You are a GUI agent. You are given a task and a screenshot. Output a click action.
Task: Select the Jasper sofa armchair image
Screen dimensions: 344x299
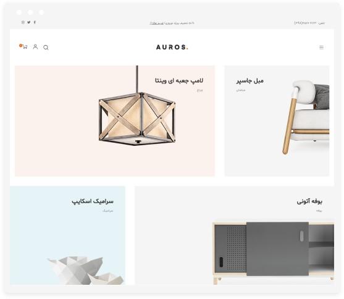(306, 117)
